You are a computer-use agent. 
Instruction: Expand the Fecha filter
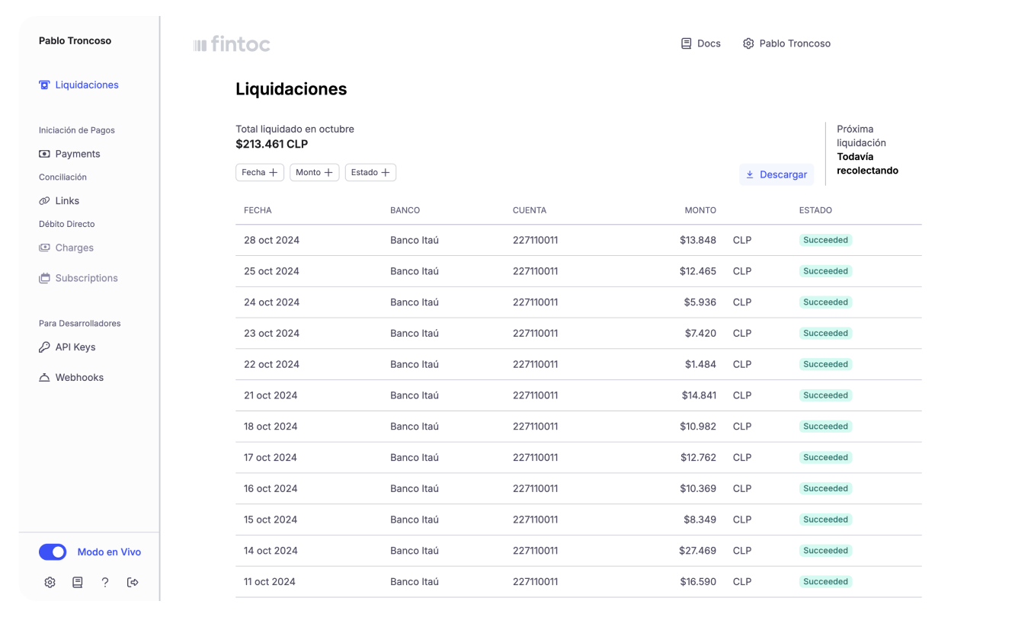[260, 173]
